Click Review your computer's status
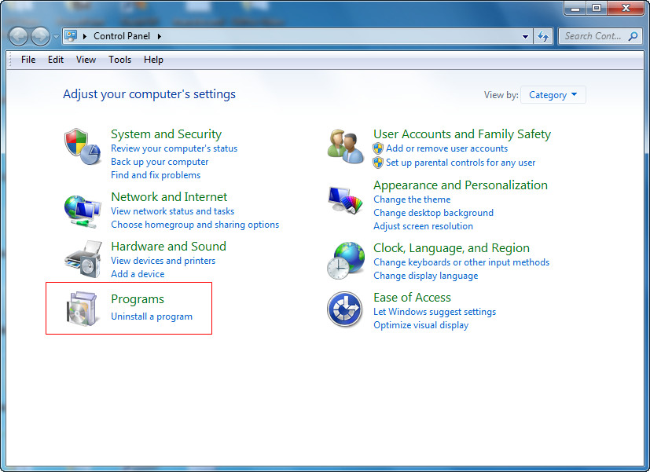650x472 pixels. pos(174,148)
